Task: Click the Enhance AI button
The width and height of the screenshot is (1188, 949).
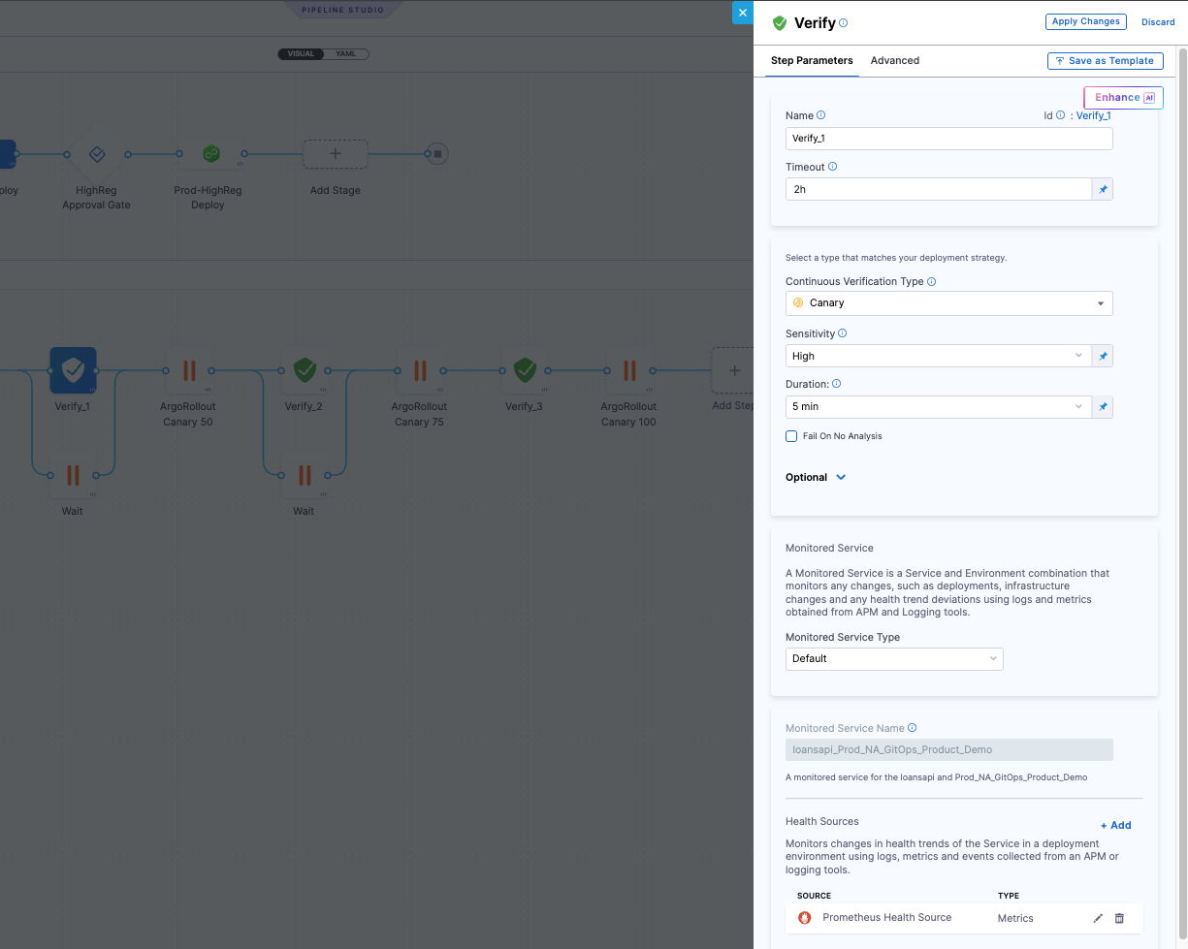Action: [x=1122, y=97]
